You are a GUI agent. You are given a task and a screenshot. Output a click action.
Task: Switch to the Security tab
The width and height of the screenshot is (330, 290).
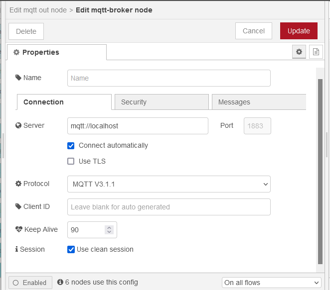pos(162,102)
